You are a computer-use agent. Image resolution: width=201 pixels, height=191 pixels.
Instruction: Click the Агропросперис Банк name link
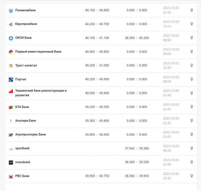point(30,134)
